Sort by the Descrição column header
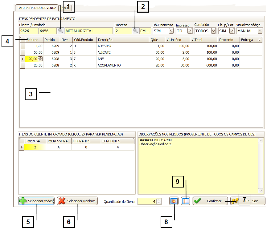The width and height of the screenshot is (267, 230). 122,40
